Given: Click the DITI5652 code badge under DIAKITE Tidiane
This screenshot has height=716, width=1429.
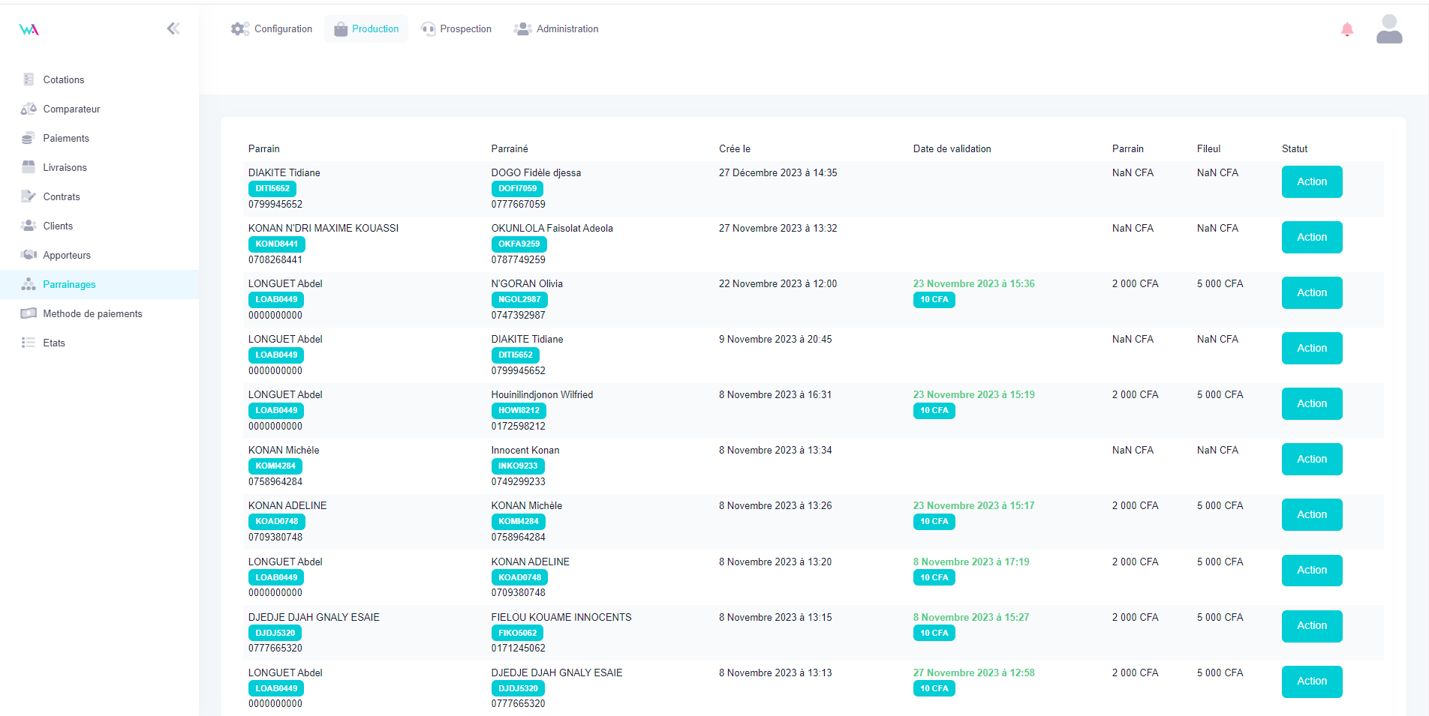Looking at the screenshot, I should click(x=272, y=189).
